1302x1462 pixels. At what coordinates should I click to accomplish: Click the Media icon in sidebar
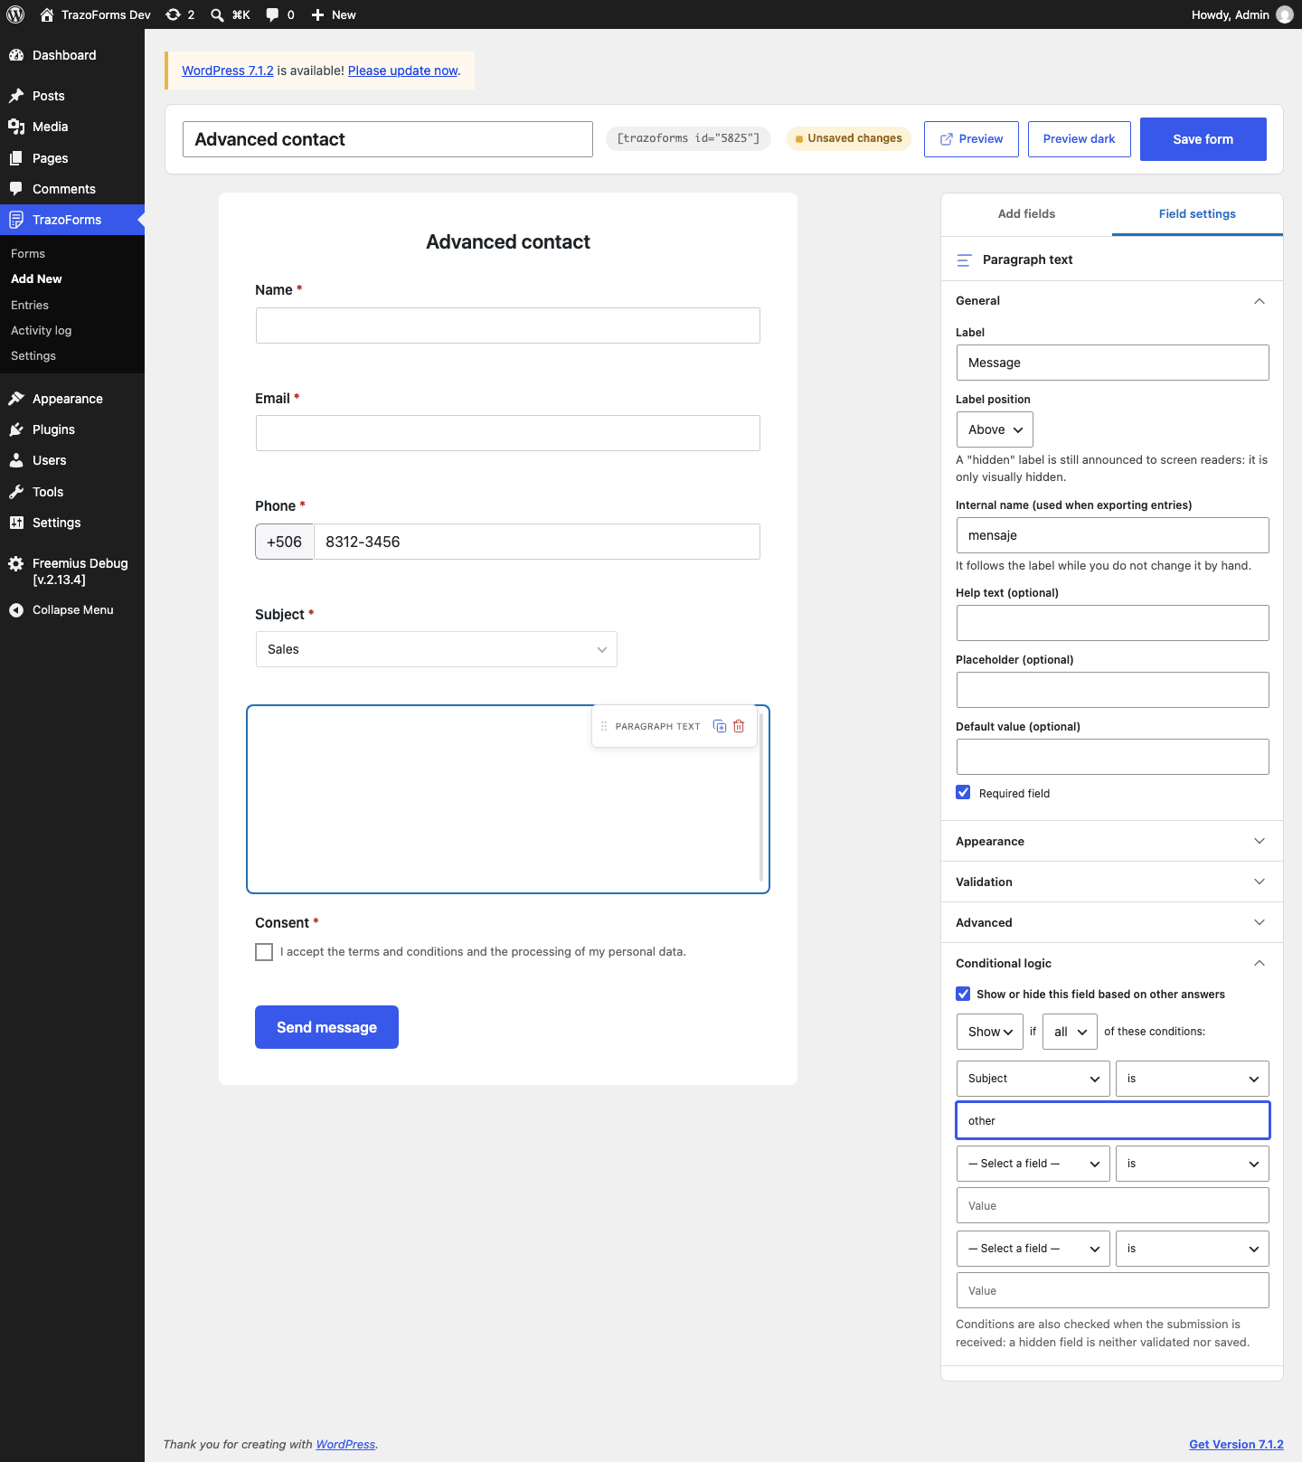(16, 127)
